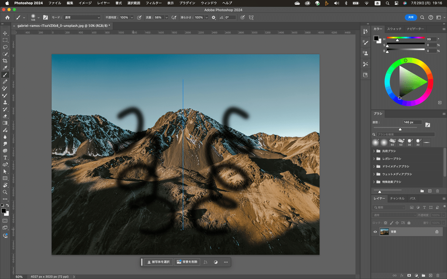Open the ファイル menu
The height and width of the screenshot is (279, 447).
[55, 3]
